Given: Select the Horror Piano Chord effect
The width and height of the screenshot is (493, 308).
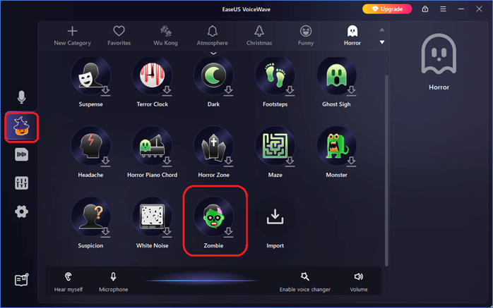Looking at the screenshot, I should coord(152,147).
